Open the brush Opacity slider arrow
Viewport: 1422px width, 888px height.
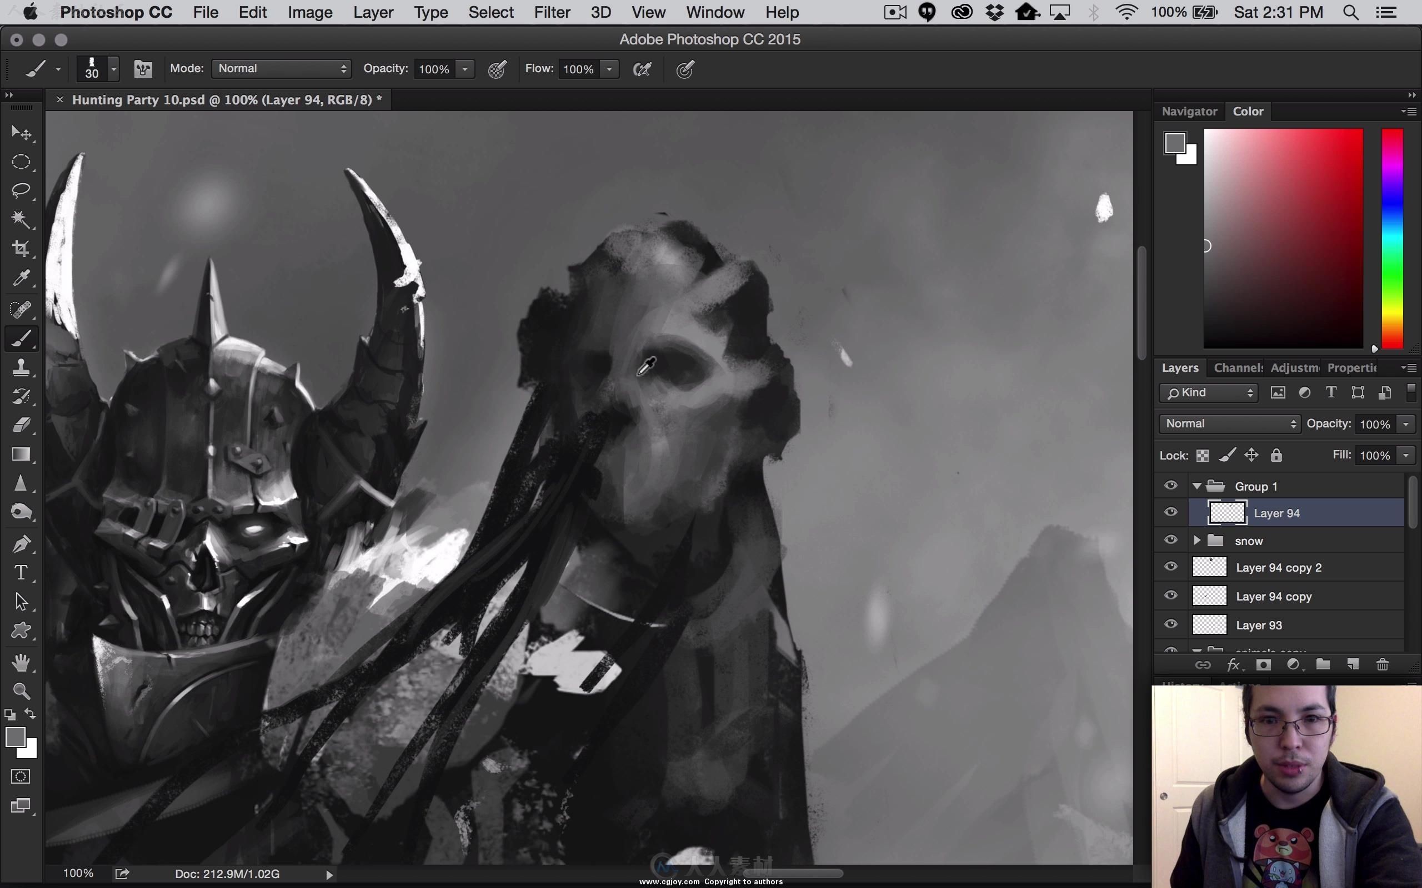[x=465, y=69]
